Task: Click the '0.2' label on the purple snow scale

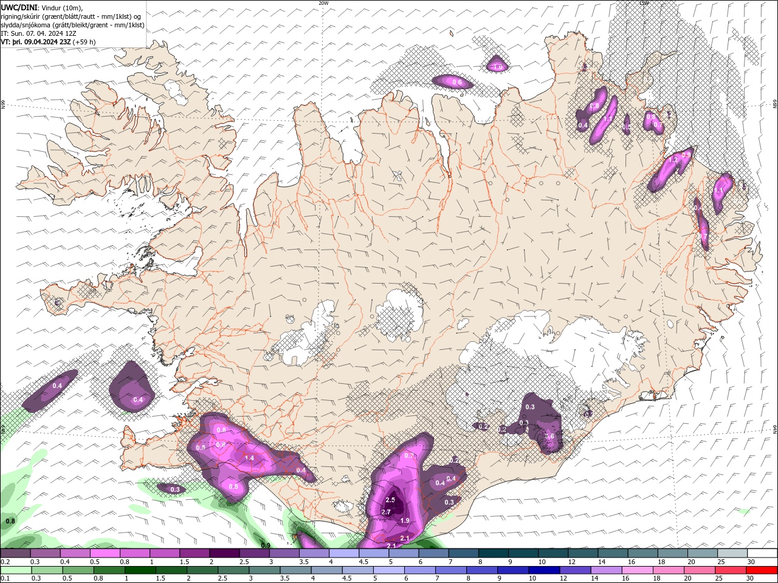Action: [x=5, y=562]
